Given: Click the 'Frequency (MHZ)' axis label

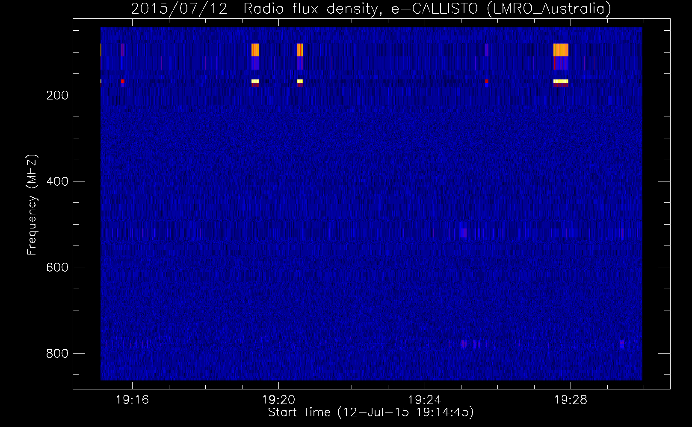Looking at the screenshot, I should pyautogui.click(x=32, y=205).
